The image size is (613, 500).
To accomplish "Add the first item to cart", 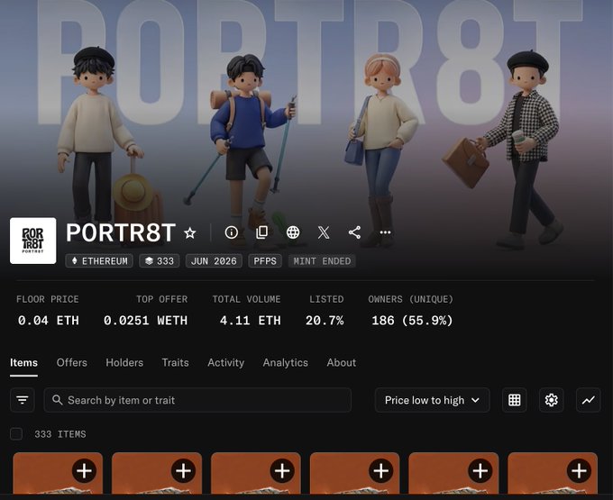I will click(x=84, y=470).
